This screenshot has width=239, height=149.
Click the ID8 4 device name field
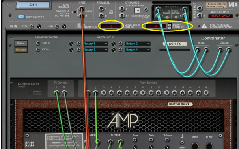pyautogui.click(x=33, y=5)
